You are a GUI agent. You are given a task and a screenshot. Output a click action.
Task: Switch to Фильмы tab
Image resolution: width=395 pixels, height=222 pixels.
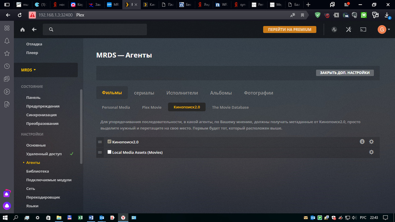click(112, 93)
